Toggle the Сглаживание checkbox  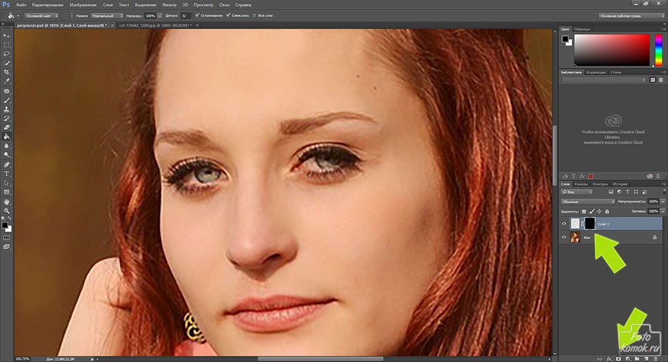[x=197, y=15]
